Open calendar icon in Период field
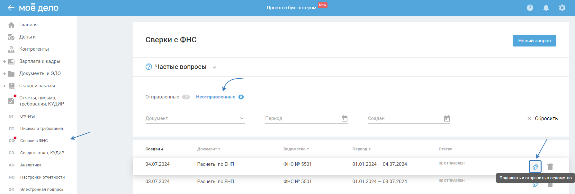Image resolution: width=575 pixels, height=194 pixels. click(345, 119)
